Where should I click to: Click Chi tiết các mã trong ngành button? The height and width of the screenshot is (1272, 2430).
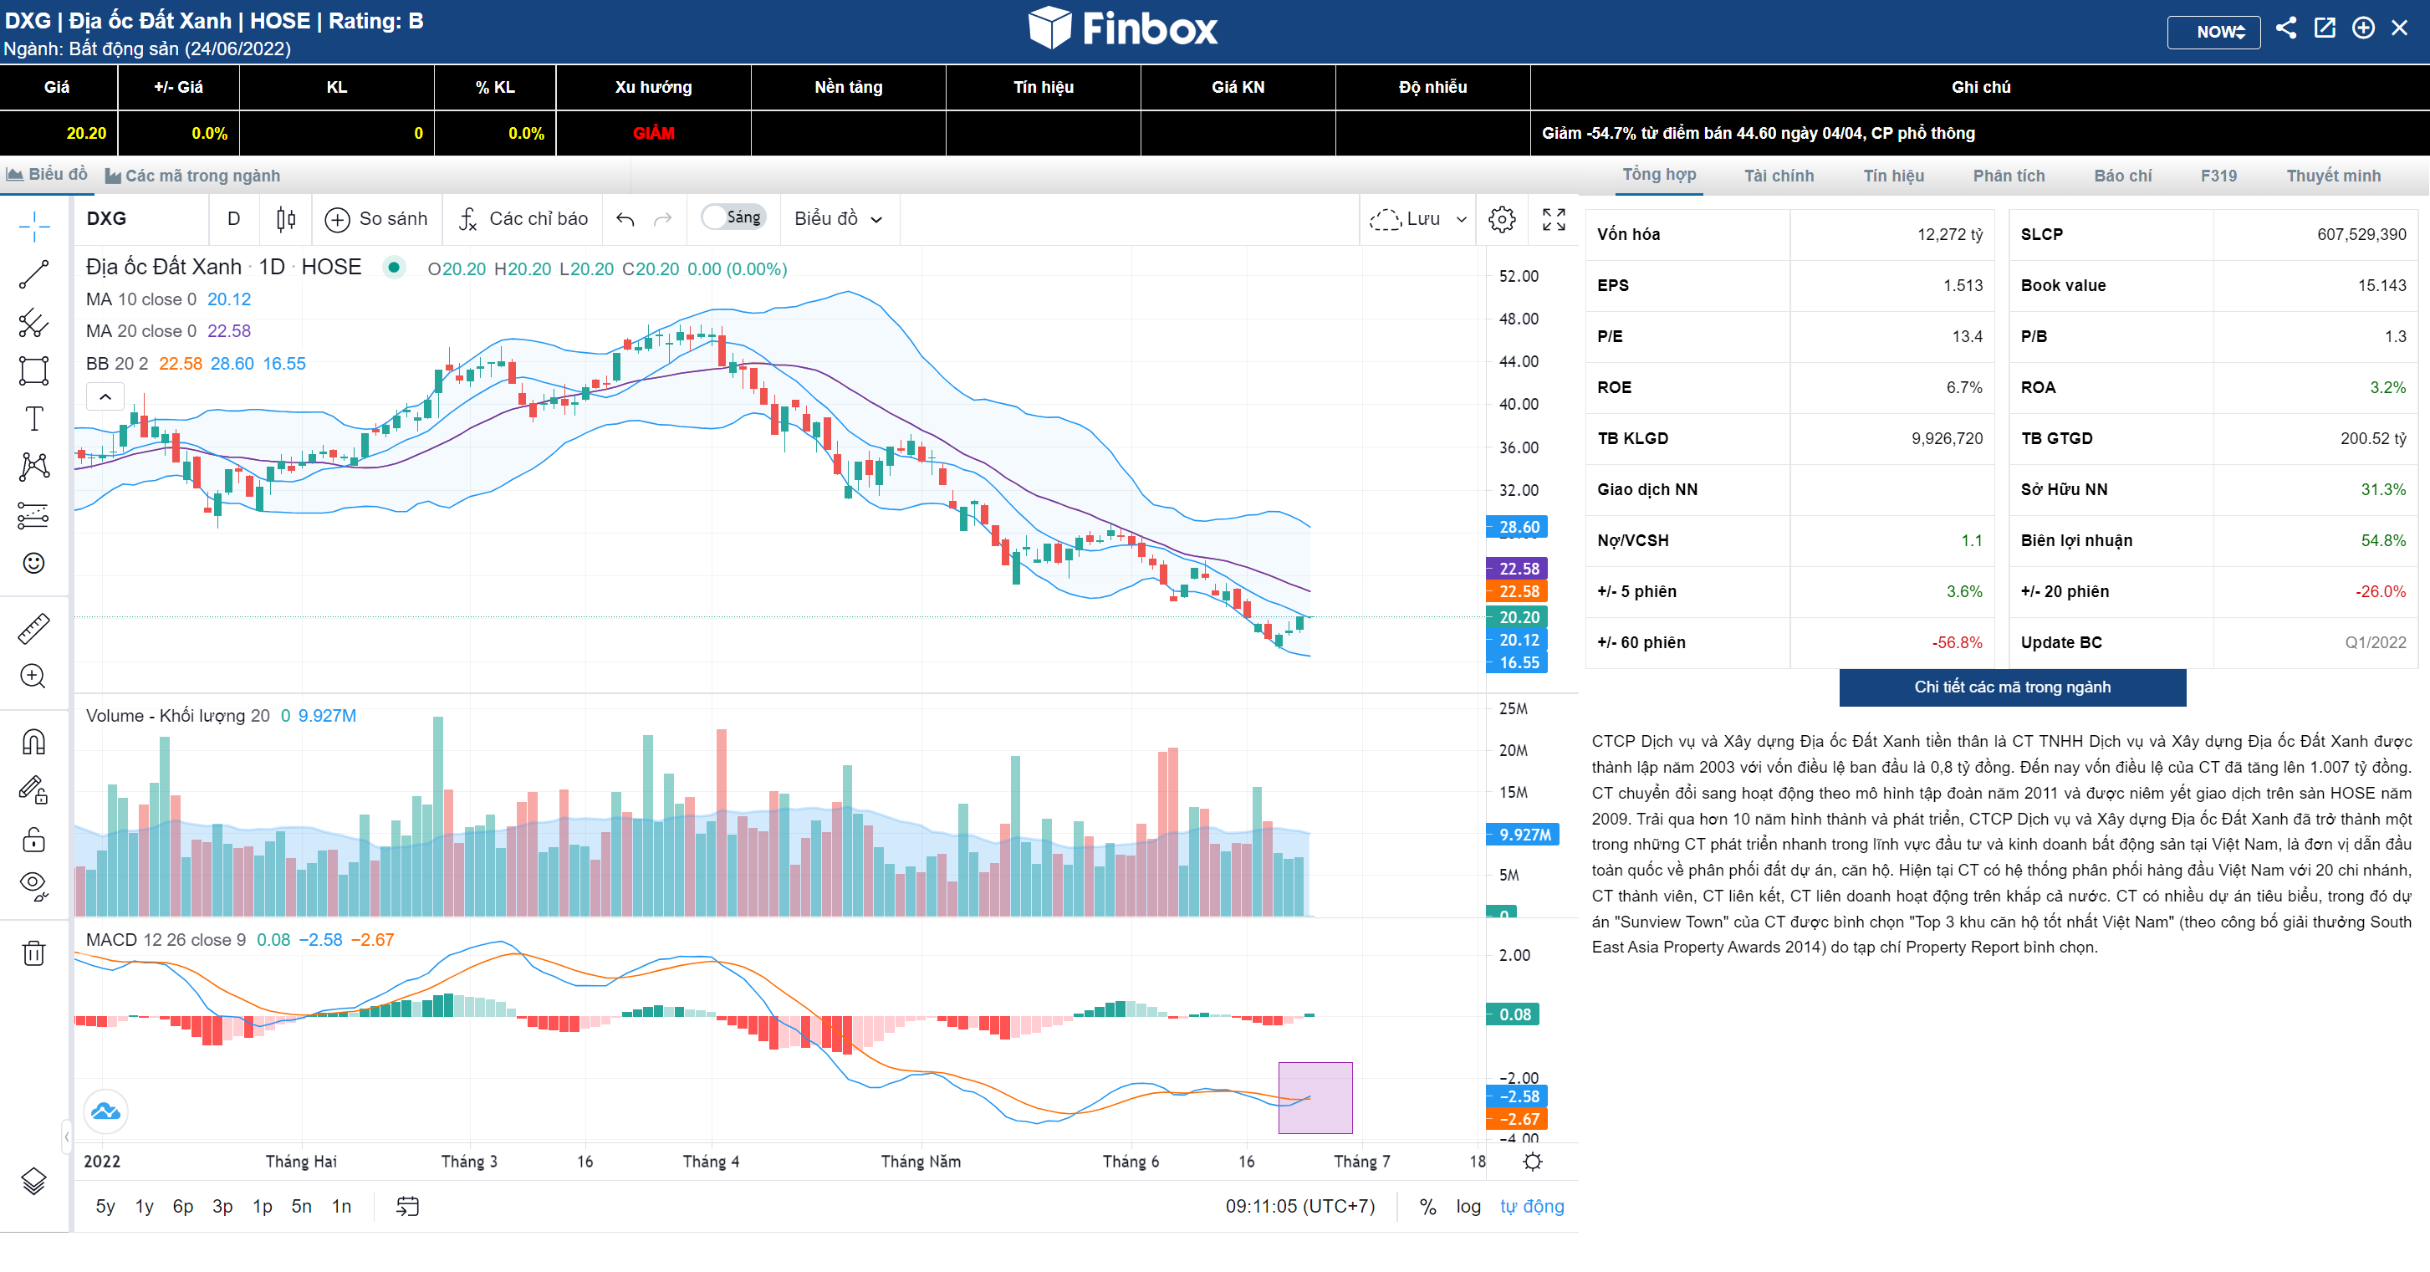2011,687
